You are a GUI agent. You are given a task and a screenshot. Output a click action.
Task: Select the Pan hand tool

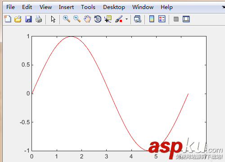tap(87, 19)
